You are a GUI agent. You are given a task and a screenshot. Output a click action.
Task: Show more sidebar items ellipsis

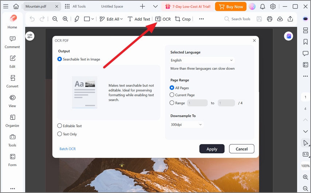(x=12, y=189)
